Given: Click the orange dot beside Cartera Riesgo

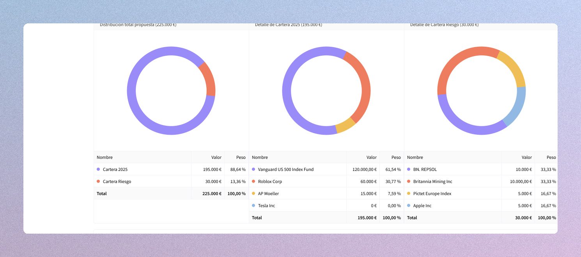Looking at the screenshot, I should (x=98, y=181).
